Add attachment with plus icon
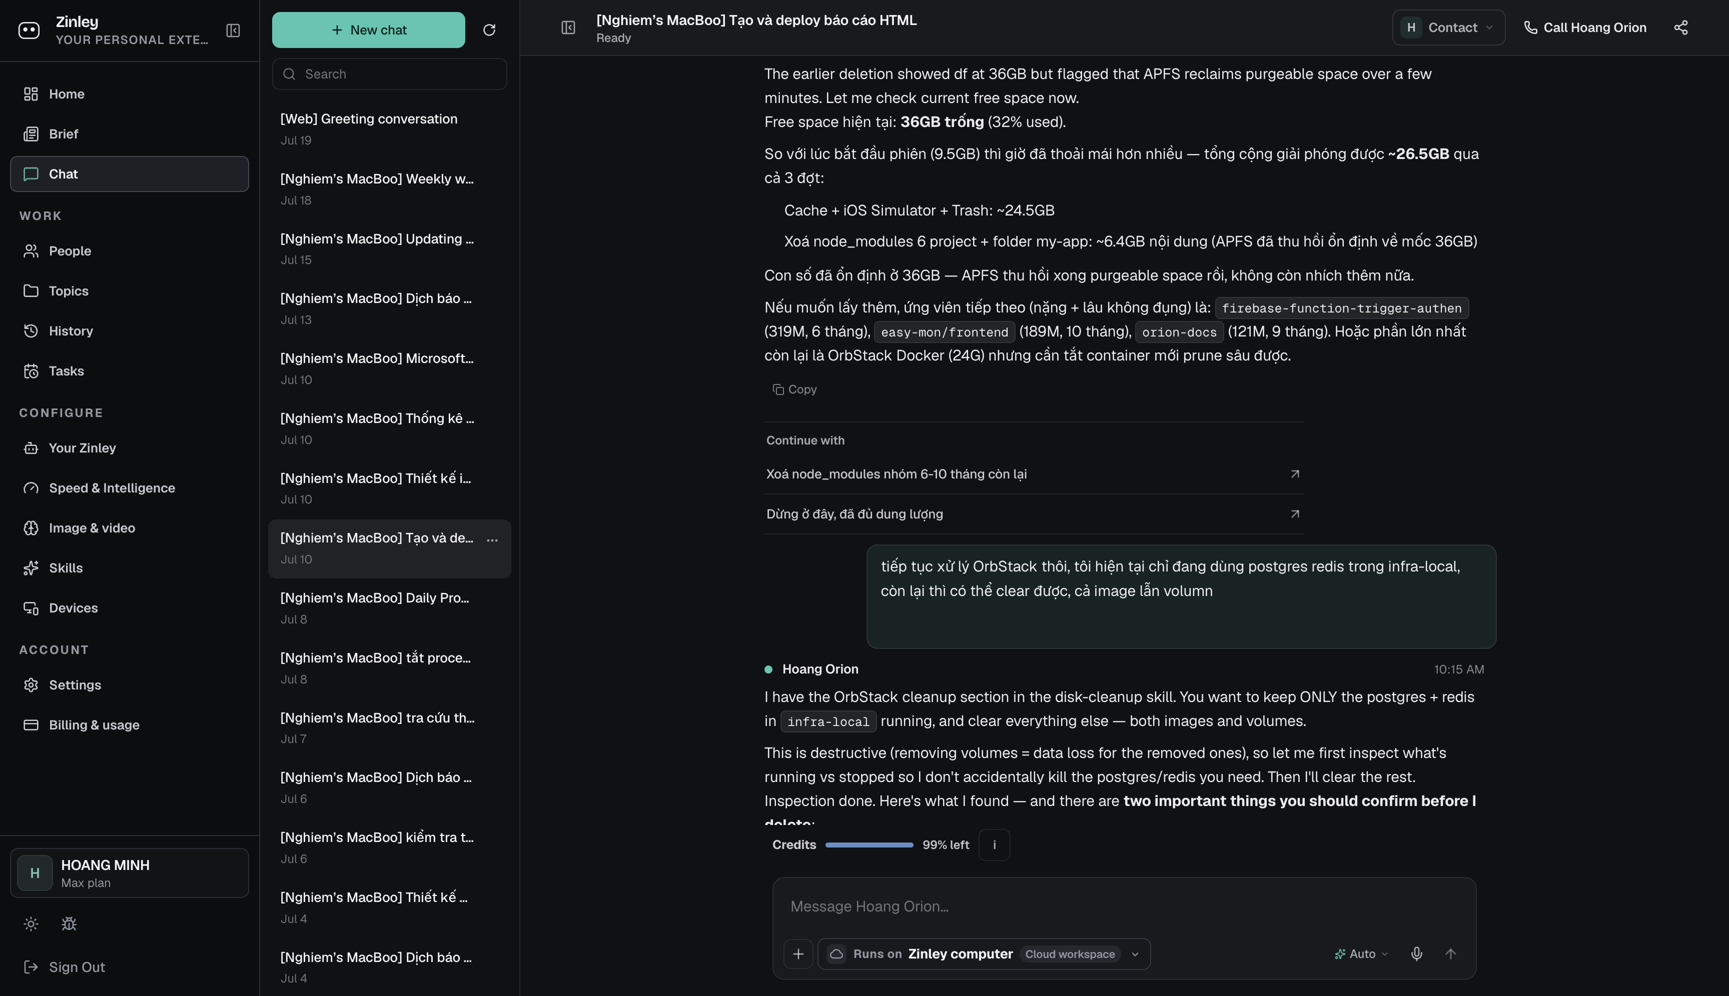This screenshot has width=1729, height=996. coord(798,953)
